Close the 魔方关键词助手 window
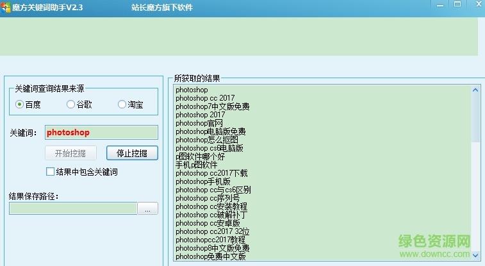 coord(479,4)
